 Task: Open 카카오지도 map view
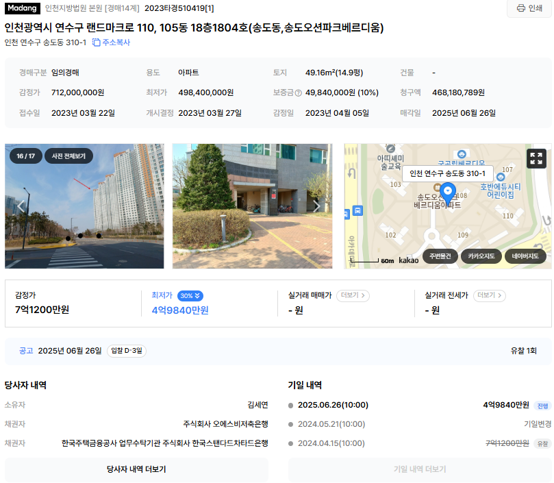481,256
